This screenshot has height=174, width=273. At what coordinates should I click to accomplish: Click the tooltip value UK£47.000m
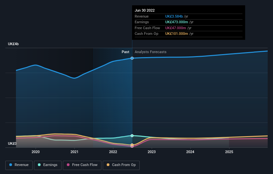(x=176, y=28)
